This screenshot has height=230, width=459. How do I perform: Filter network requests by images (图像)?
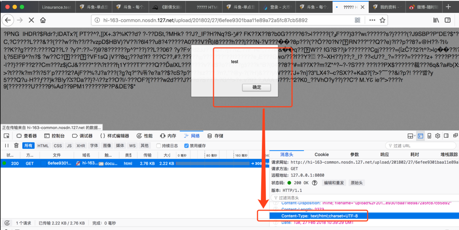pos(107,146)
